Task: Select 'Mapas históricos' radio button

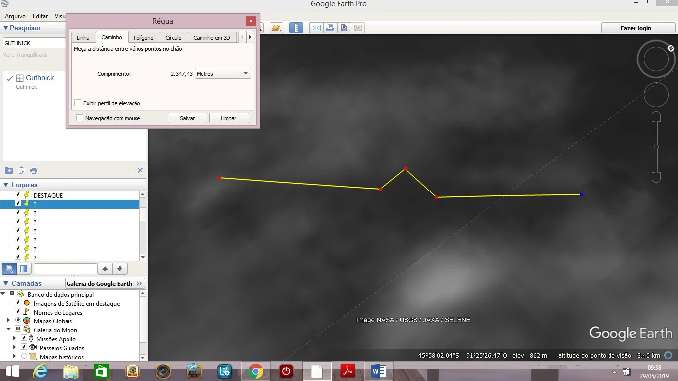Action: 24,356
